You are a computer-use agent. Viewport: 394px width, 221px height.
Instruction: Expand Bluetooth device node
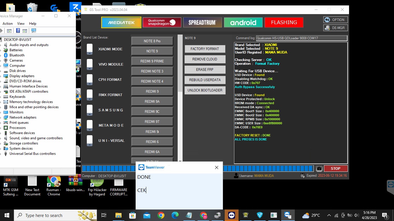point(1,55)
